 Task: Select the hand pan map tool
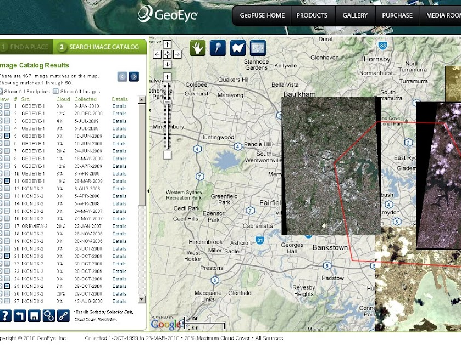coord(198,48)
